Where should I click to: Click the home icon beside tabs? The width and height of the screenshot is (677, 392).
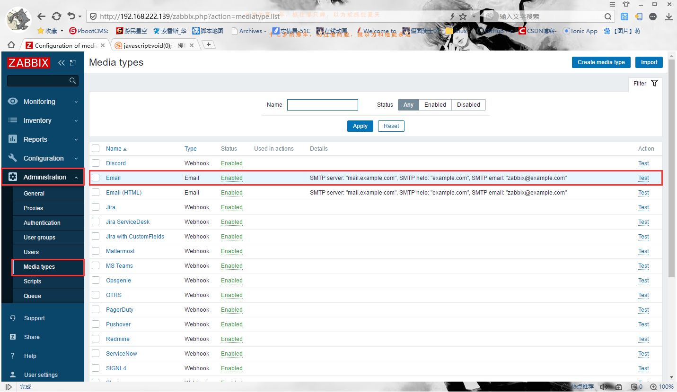pyautogui.click(x=11, y=45)
